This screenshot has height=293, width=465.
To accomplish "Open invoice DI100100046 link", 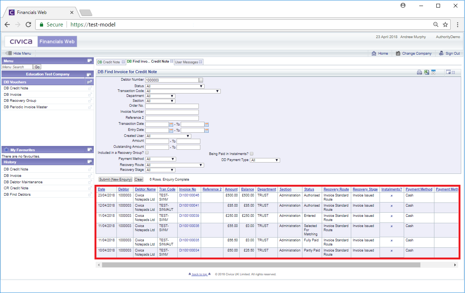I will click(189, 195).
